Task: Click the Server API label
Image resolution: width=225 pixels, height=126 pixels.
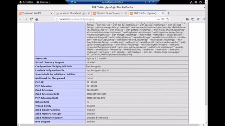Action: 41,58
